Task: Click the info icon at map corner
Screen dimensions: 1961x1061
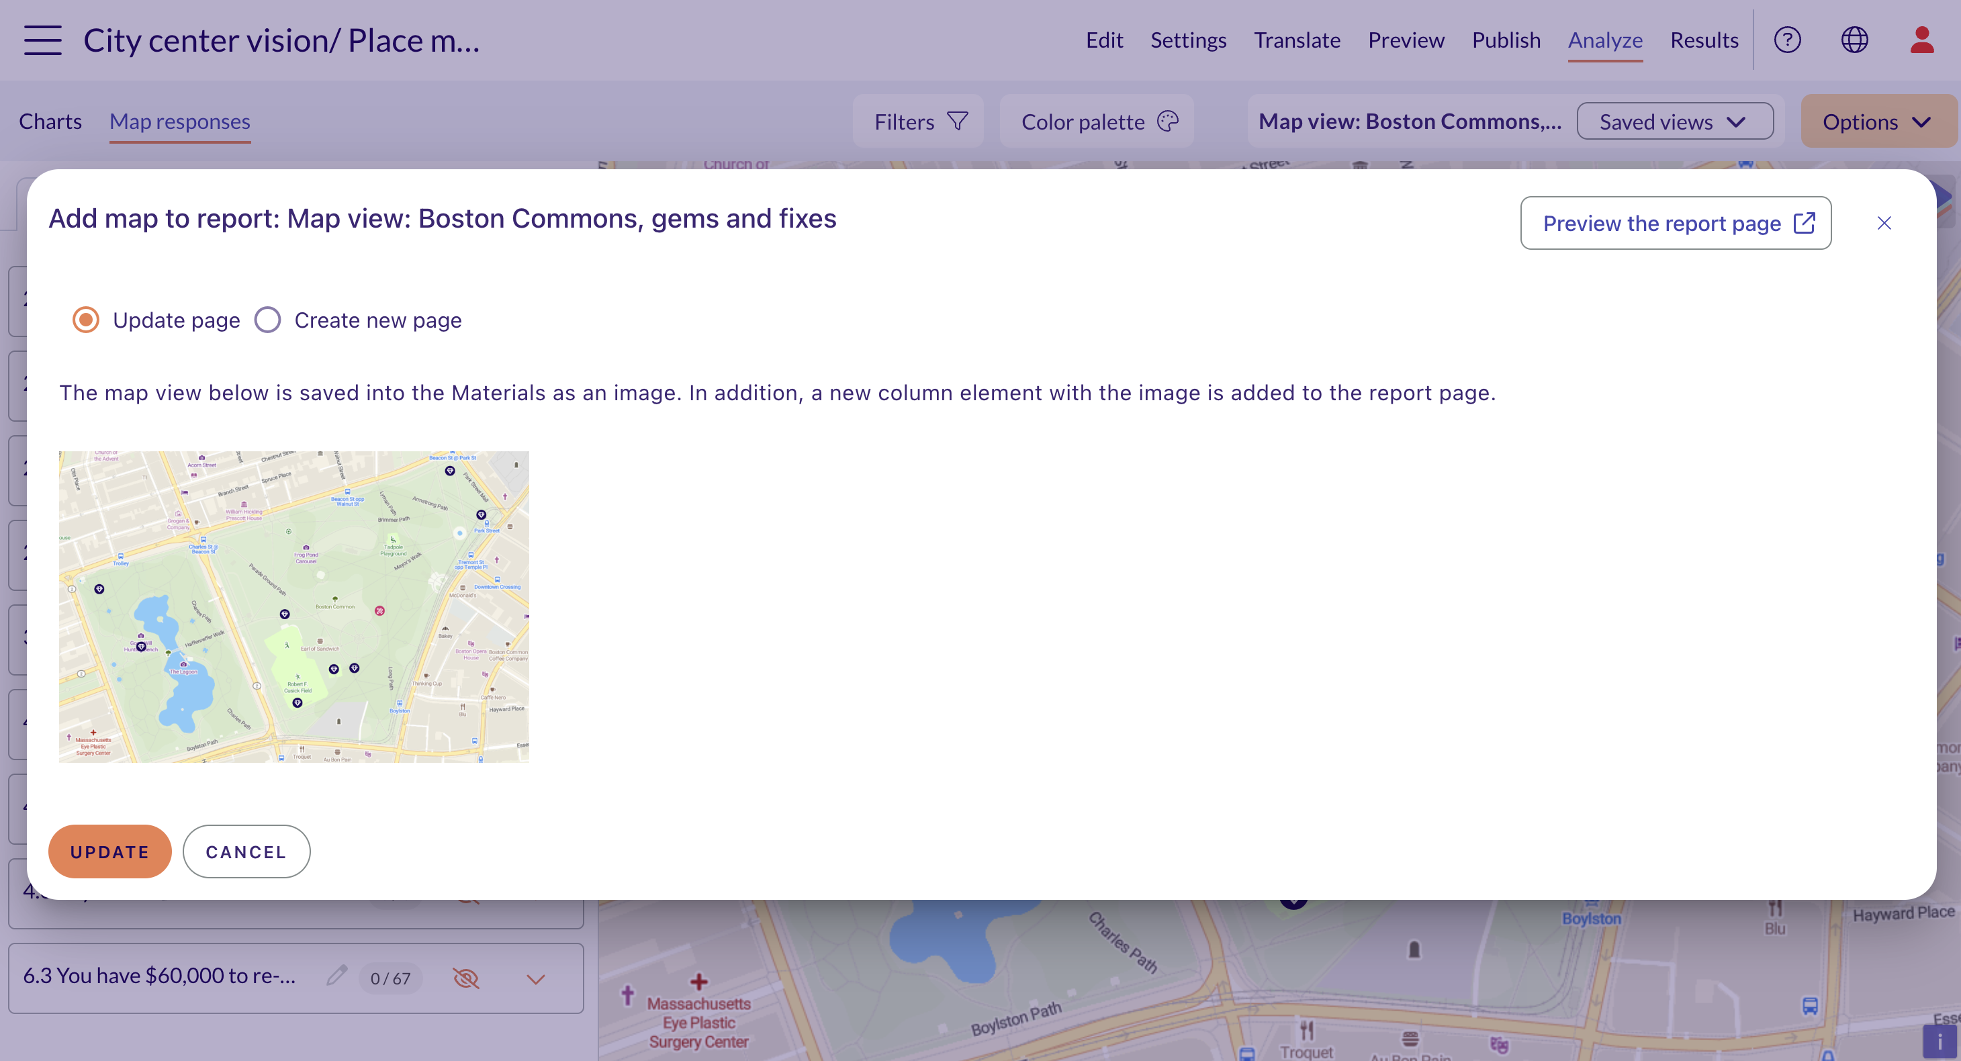Action: pyautogui.click(x=1940, y=1042)
